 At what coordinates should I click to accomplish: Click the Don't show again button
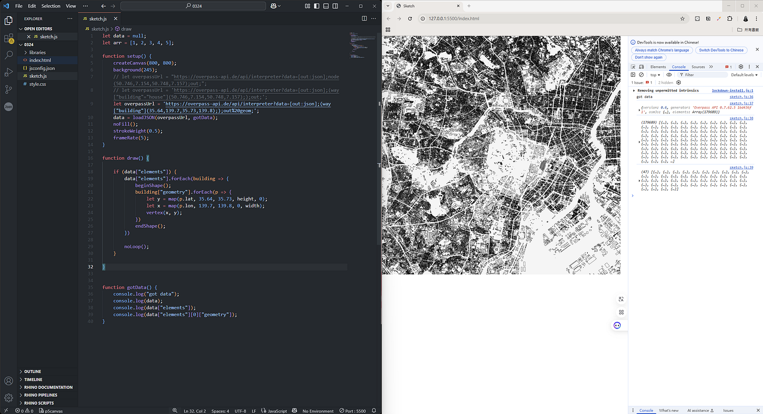pyautogui.click(x=649, y=57)
